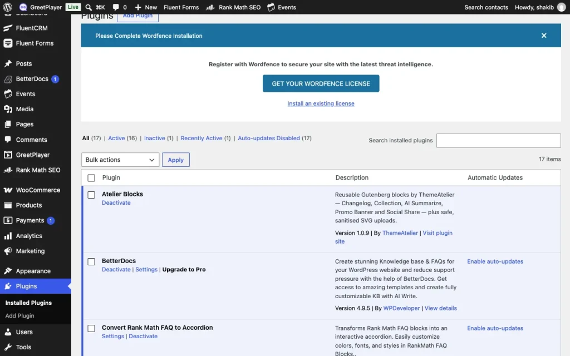The image size is (570, 356).
Task: Click the Live status badge
Action: point(73,7)
